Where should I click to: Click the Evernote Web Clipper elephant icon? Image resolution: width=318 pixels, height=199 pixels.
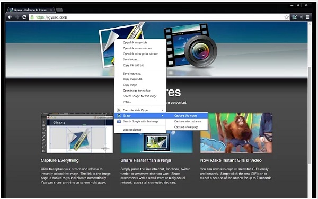pos(119,110)
